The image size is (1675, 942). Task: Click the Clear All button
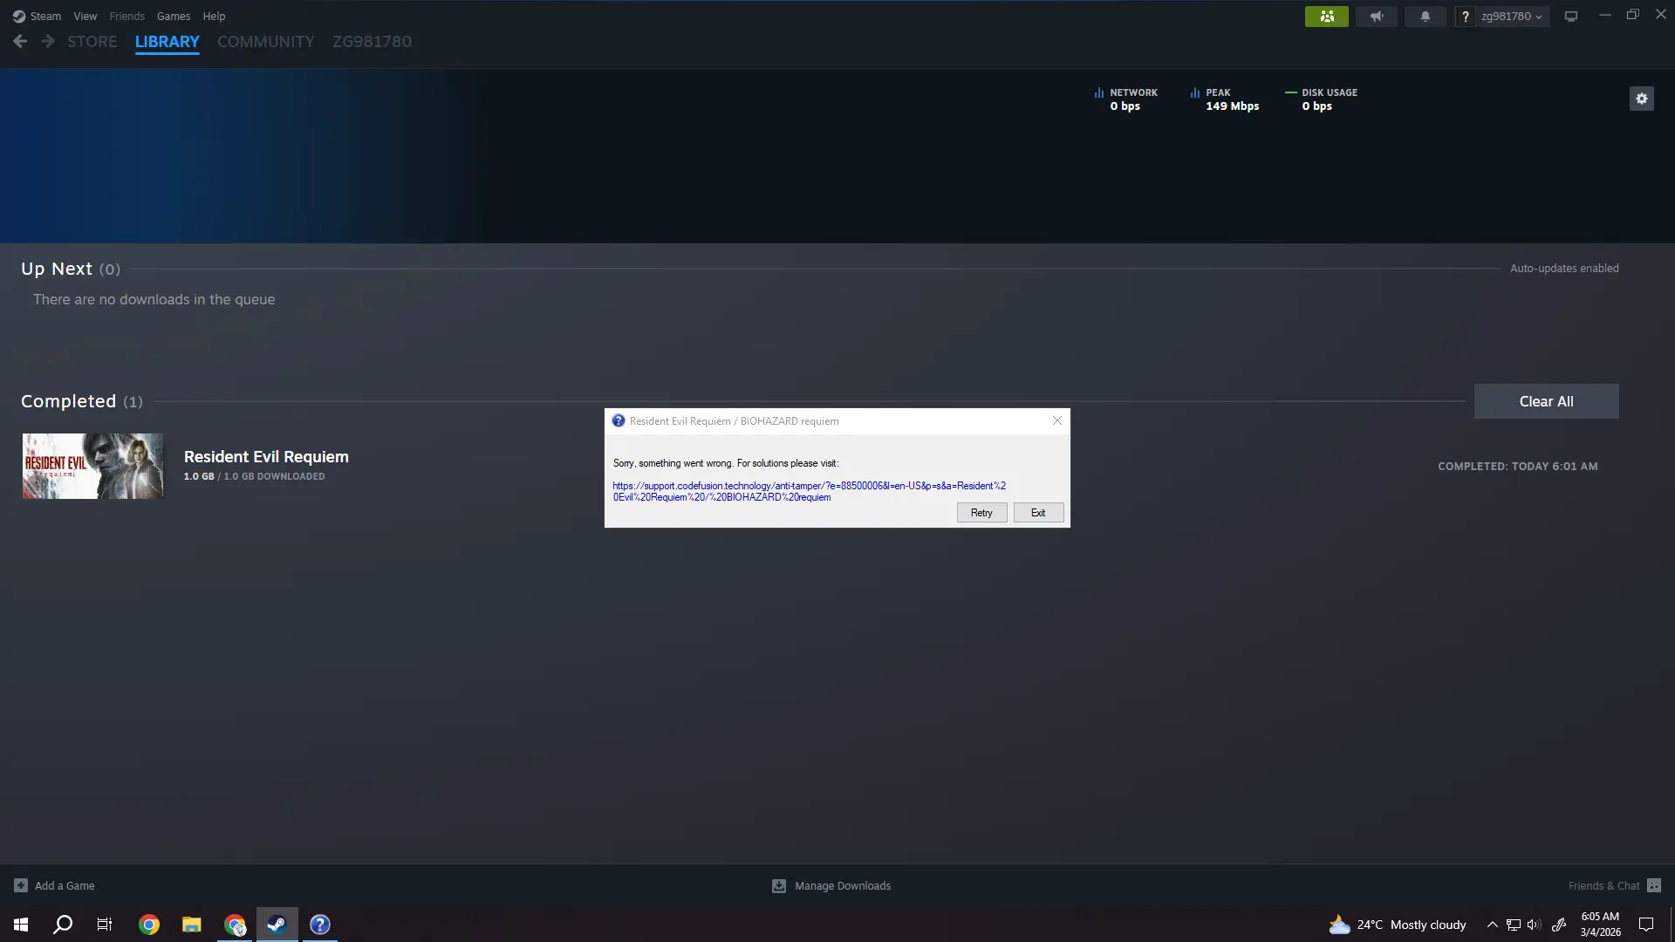click(1546, 401)
